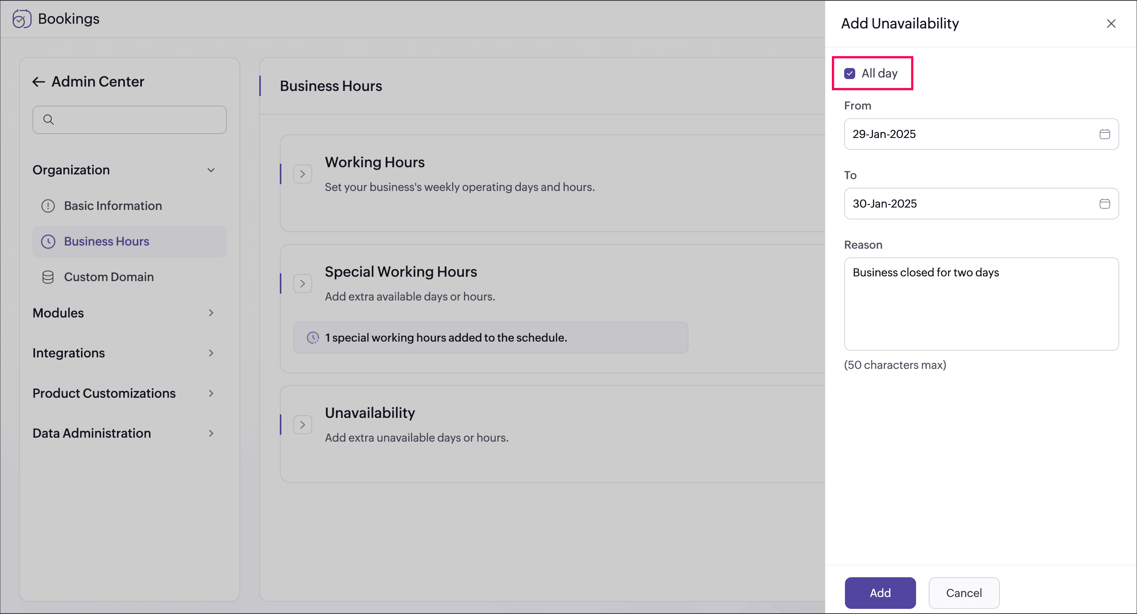Open the From date calendar icon
The height and width of the screenshot is (614, 1137).
tap(1104, 134)
